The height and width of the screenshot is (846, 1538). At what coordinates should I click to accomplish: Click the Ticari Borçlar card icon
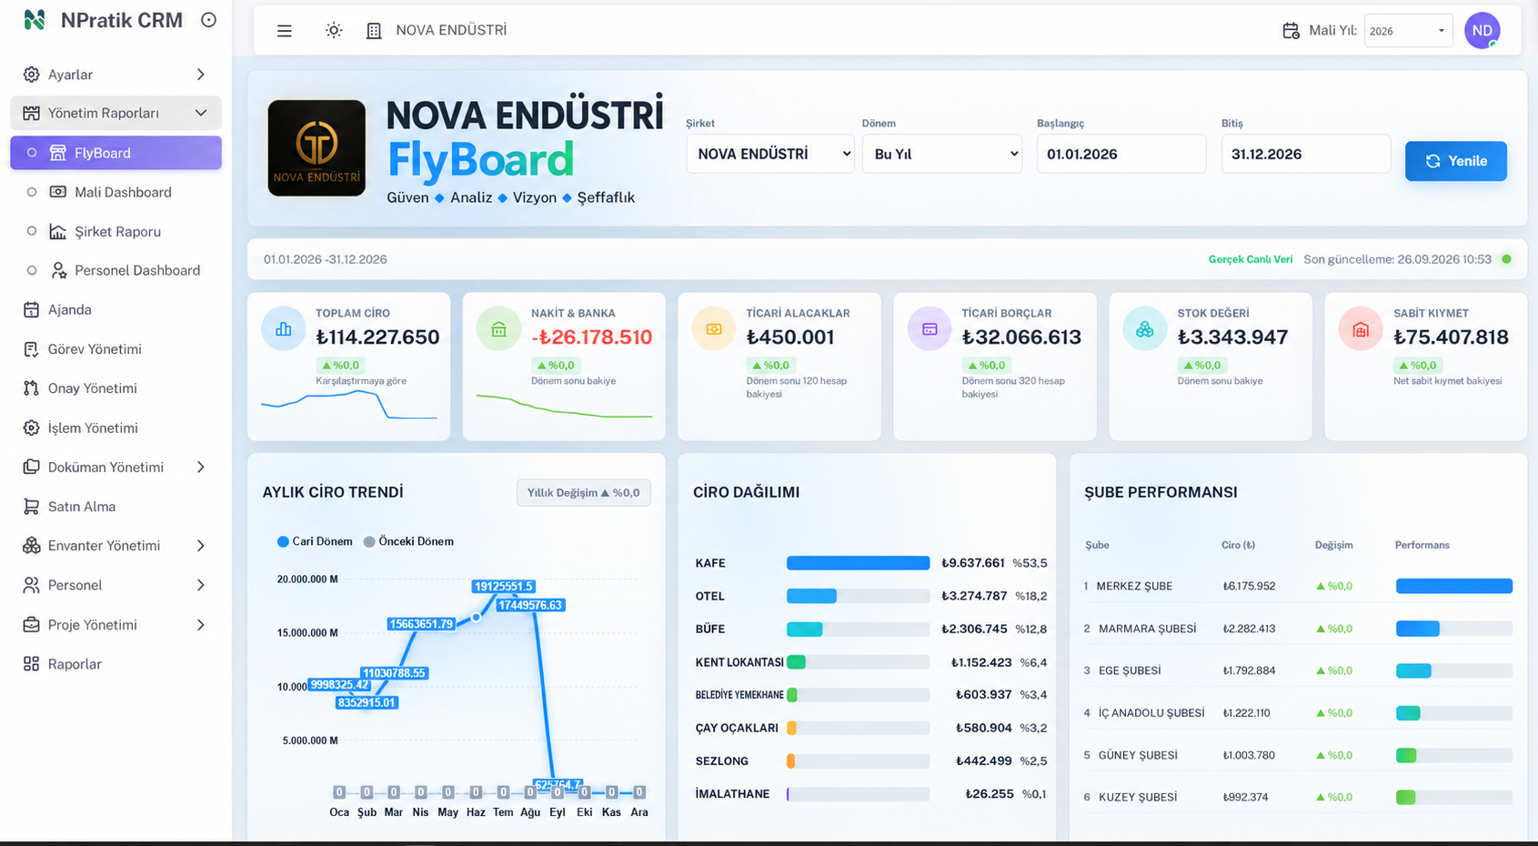[x=930, y=329]
